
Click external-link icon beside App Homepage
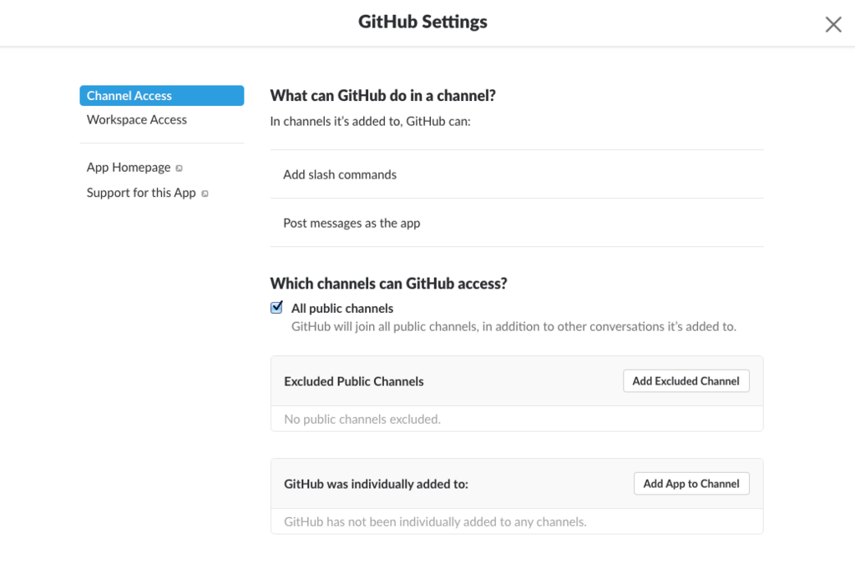[180, 168]
